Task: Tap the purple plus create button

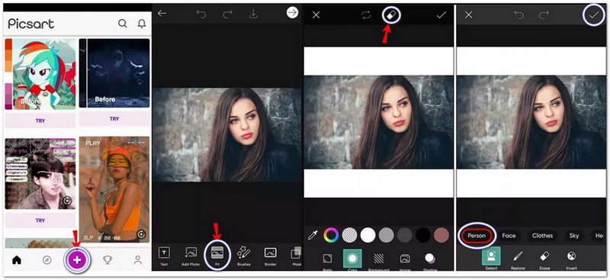Action: pos(77,259)
